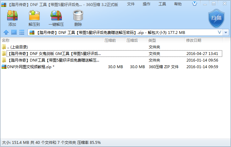Click the 一键解压 (One-click extract) icon
231x147 pixels.
(x=56, y=18)
